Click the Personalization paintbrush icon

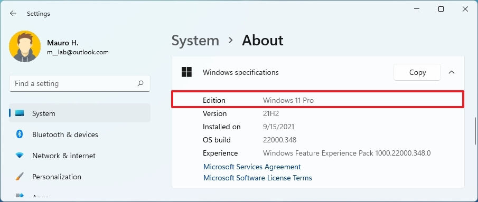pos(20,177)
